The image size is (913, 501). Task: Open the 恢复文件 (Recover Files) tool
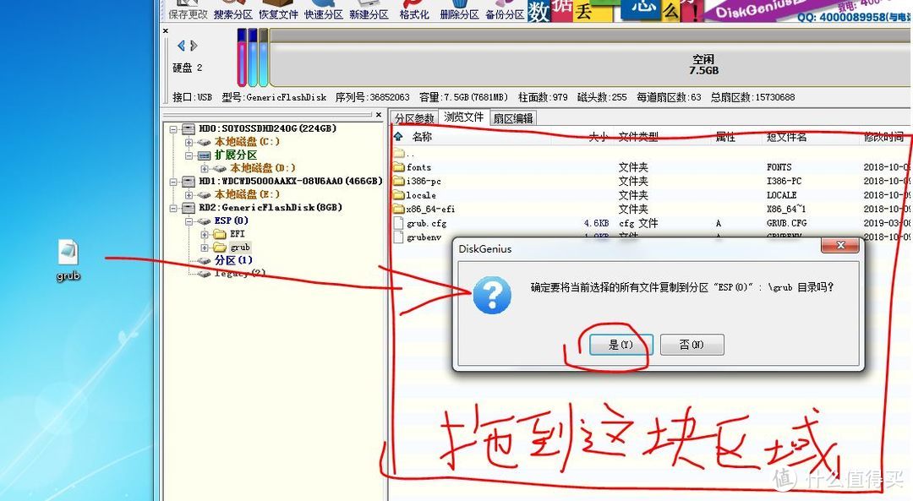click(x=278, y=10)
